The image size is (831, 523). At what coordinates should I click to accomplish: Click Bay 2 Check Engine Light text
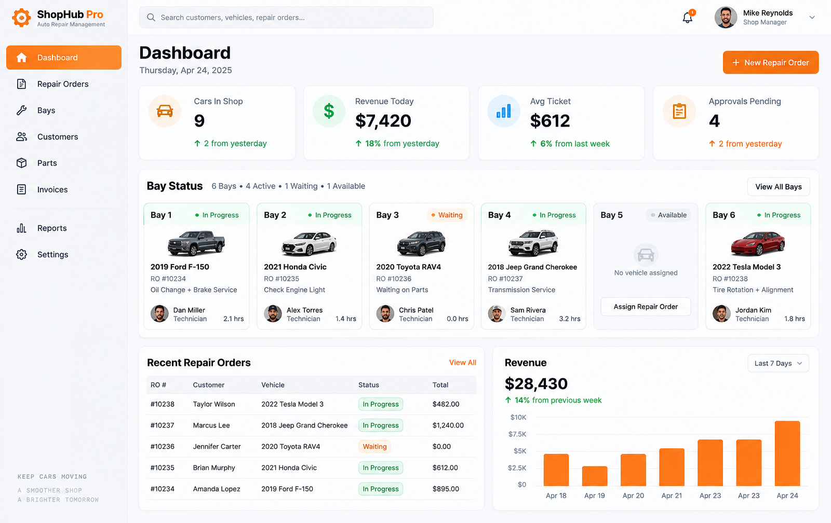(294, 290)
